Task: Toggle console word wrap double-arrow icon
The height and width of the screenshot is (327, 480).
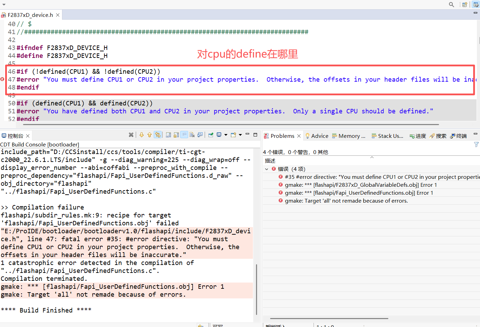Action: click(x=157, y=135)
